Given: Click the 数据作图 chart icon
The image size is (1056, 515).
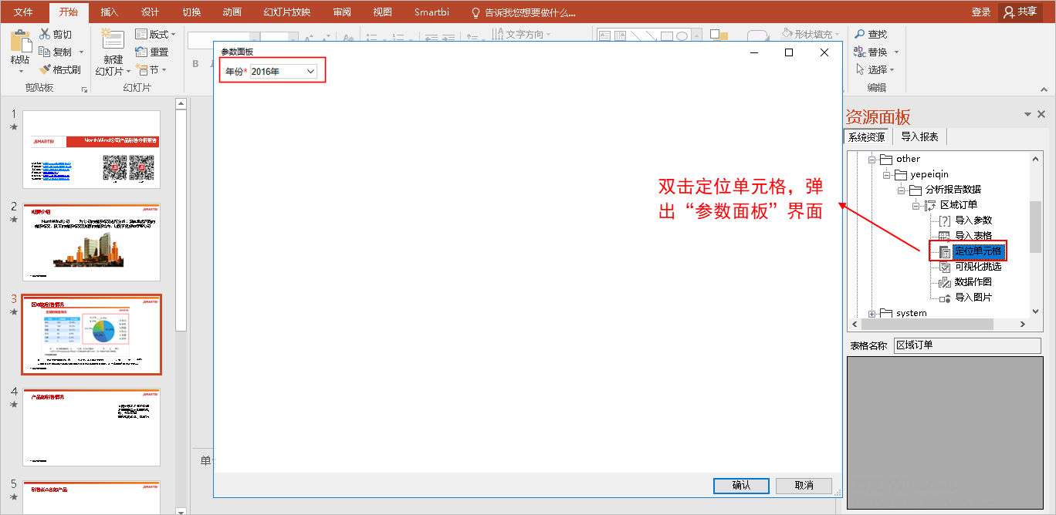Looking at the screenshot, I should (x=944, y=282).
